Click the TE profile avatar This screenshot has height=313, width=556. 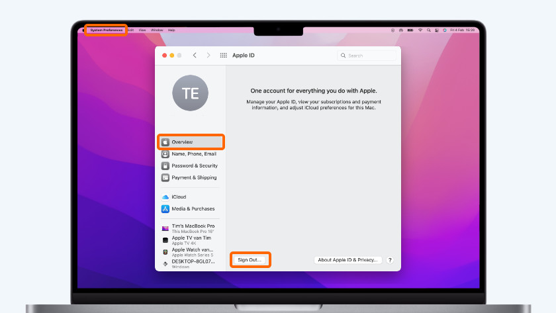pyautogui.click(x=190, y=93)
